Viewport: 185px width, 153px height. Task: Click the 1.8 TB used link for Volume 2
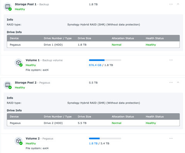[x=93, y=143]
